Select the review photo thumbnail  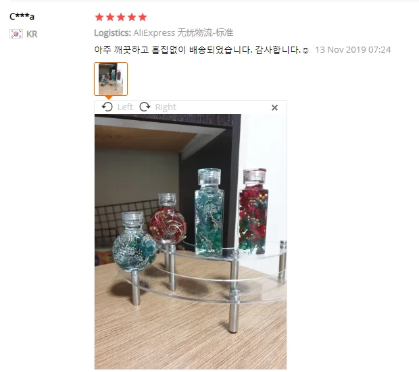click(x=111, y=79)
